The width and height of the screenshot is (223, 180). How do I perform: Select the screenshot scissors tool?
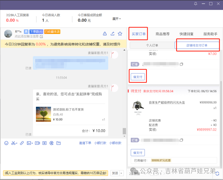pyautogui.click(x=13, y=143)
